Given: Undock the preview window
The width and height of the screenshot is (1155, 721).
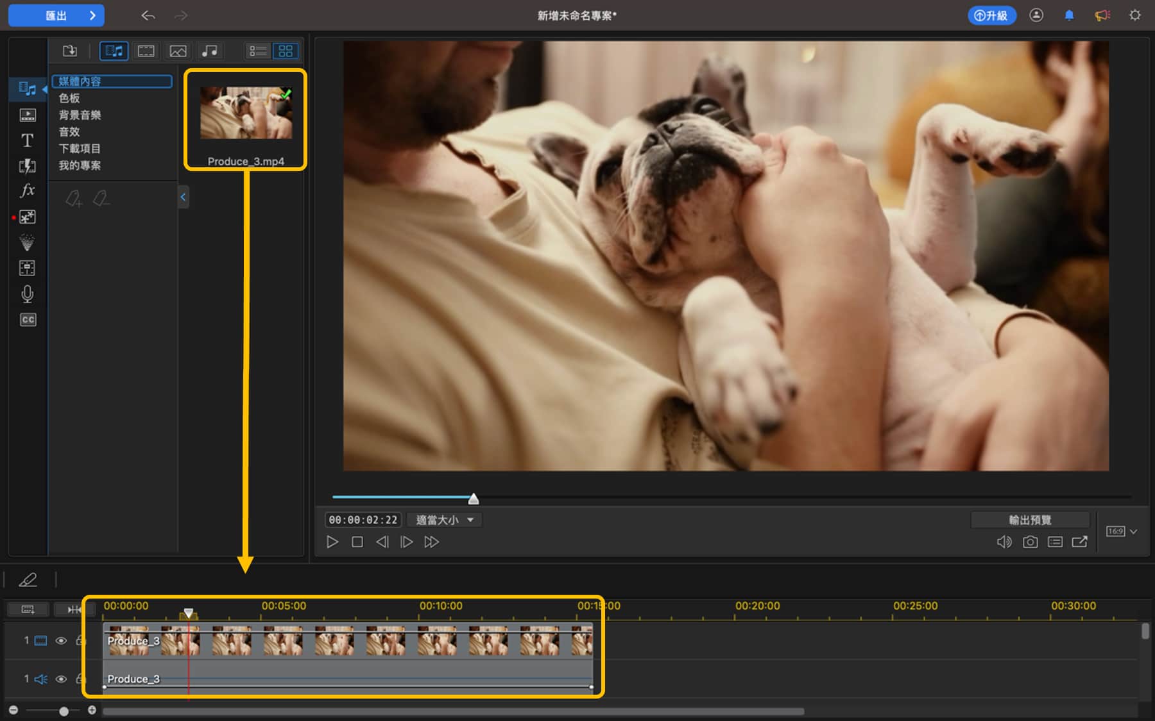Looking at the screenshot, I should (1080, 542).
